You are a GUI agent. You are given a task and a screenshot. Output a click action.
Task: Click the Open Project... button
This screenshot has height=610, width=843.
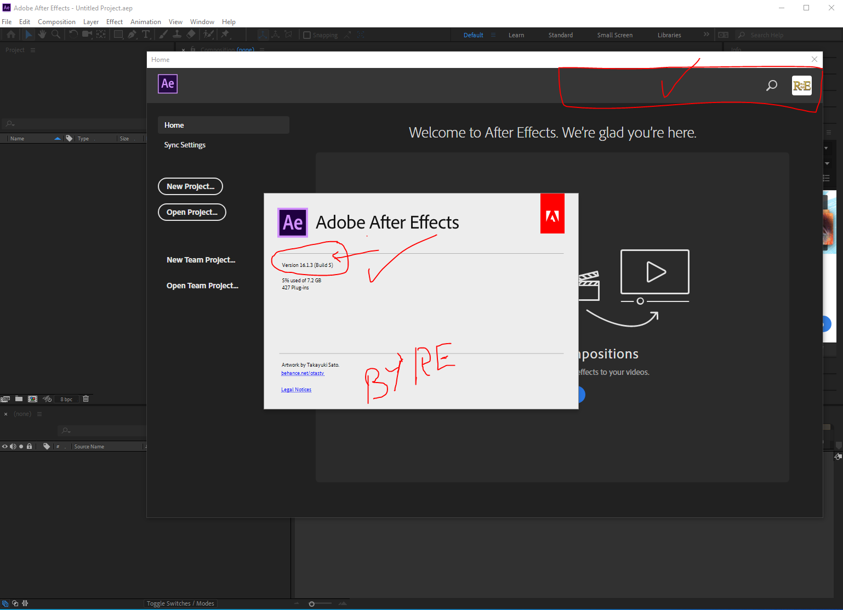tap(192, 212)
